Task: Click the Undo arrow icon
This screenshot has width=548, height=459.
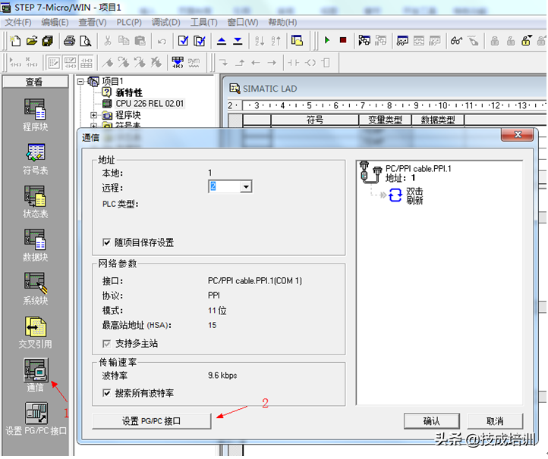Action: click(x=162, y=42)
